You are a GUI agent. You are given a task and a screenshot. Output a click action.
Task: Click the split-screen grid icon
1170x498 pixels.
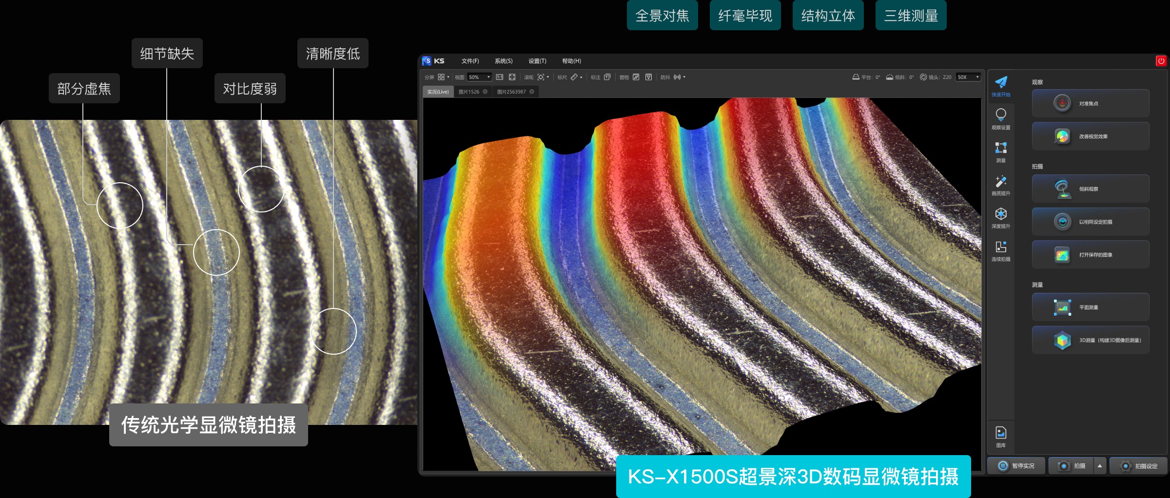click(441, 77)
